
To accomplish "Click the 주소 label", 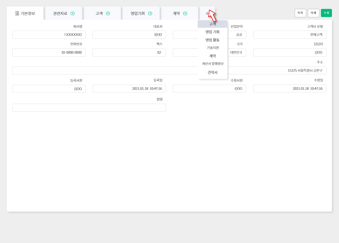I will (320, 62).
